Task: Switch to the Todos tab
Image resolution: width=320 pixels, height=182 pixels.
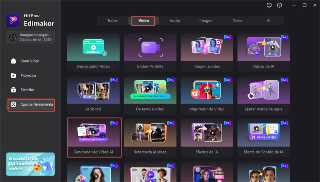Action: (112, 20)
